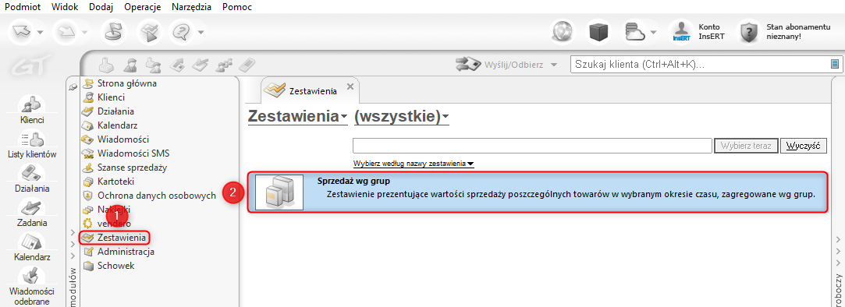This screenshot has height=307, width=845.
Task: Toggle the module panel pin icon
Action: coord(73,87)
